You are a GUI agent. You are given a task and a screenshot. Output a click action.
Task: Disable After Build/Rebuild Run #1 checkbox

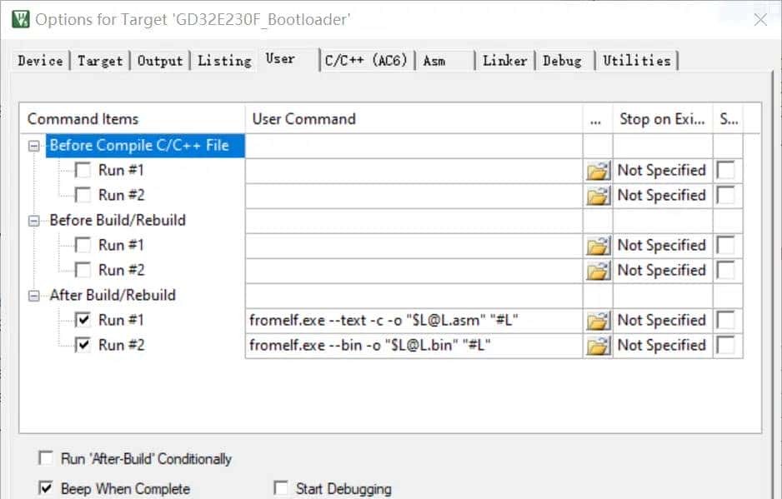83,320
